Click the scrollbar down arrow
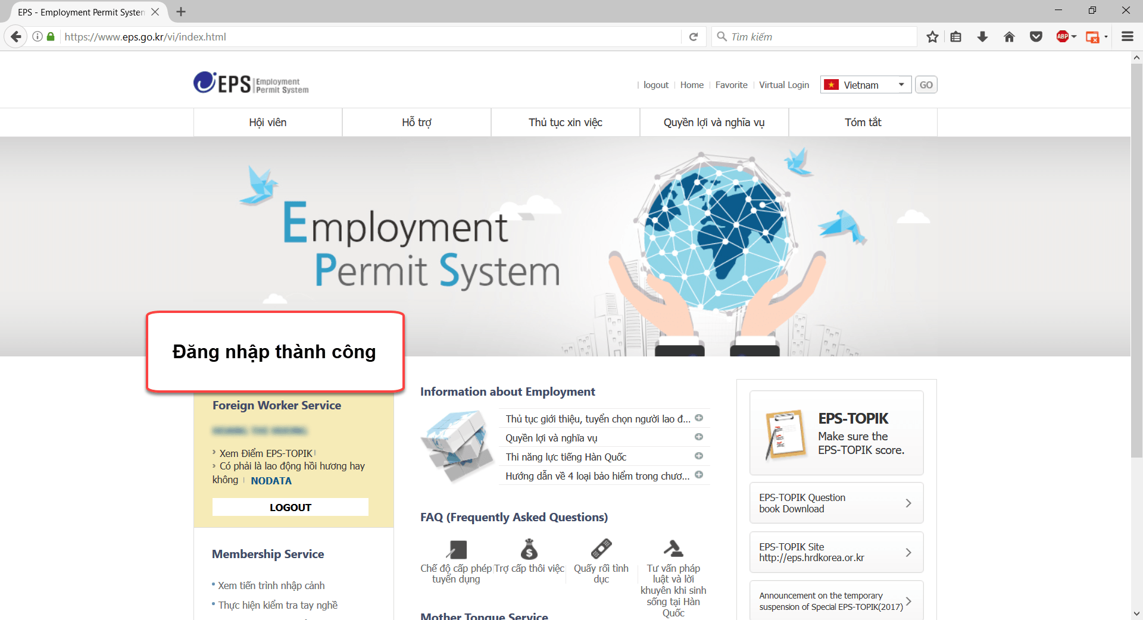The image size is (1143, 620). [x=1136, y=613]
